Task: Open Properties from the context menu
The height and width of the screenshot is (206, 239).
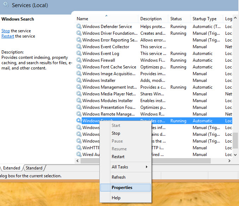Action: (126, 188)
